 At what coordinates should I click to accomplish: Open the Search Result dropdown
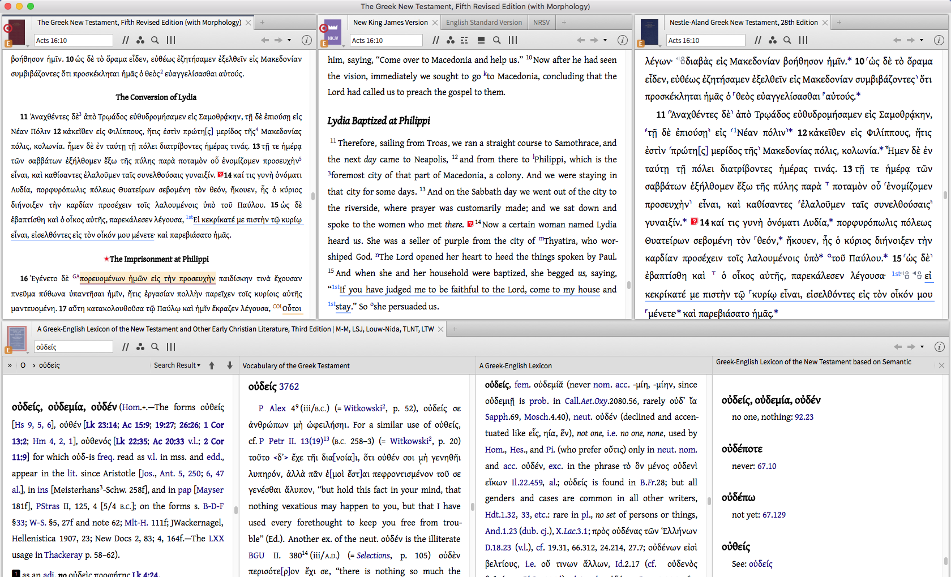(x=177, y=365)
